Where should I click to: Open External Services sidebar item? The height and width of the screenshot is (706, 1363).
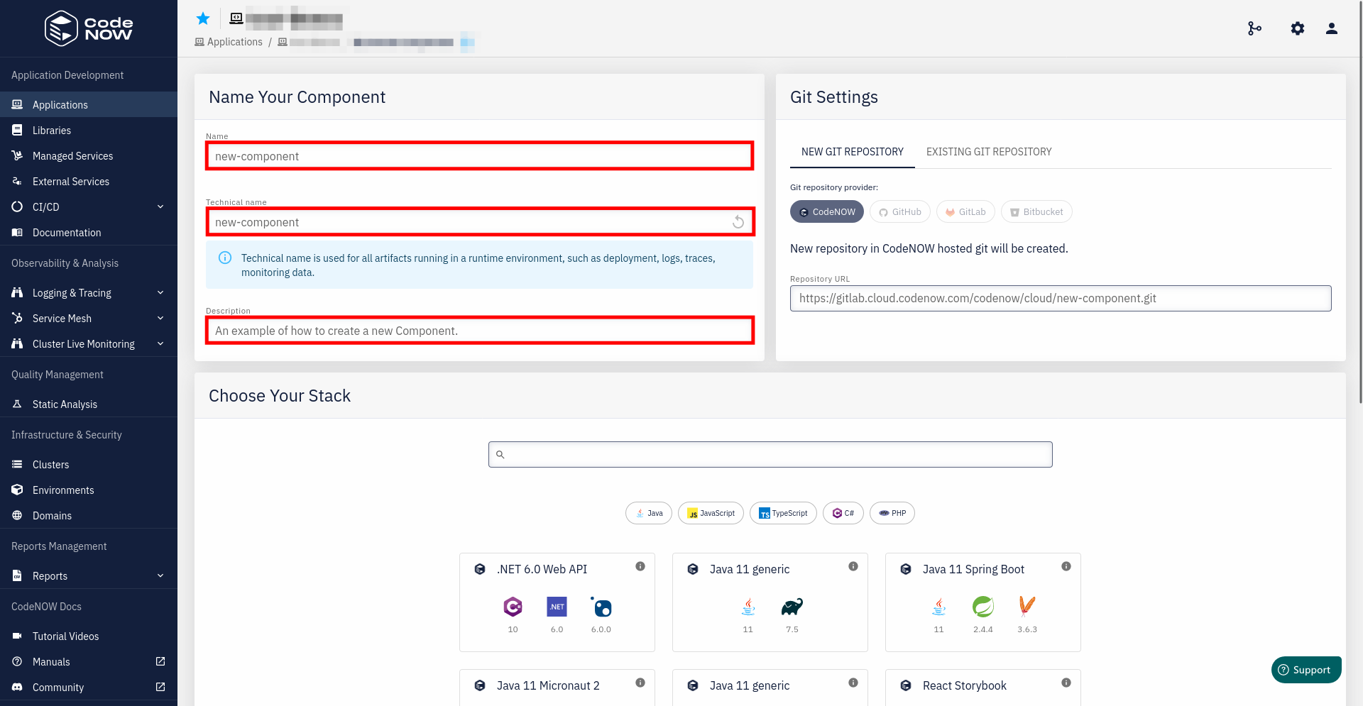point(89,181)
